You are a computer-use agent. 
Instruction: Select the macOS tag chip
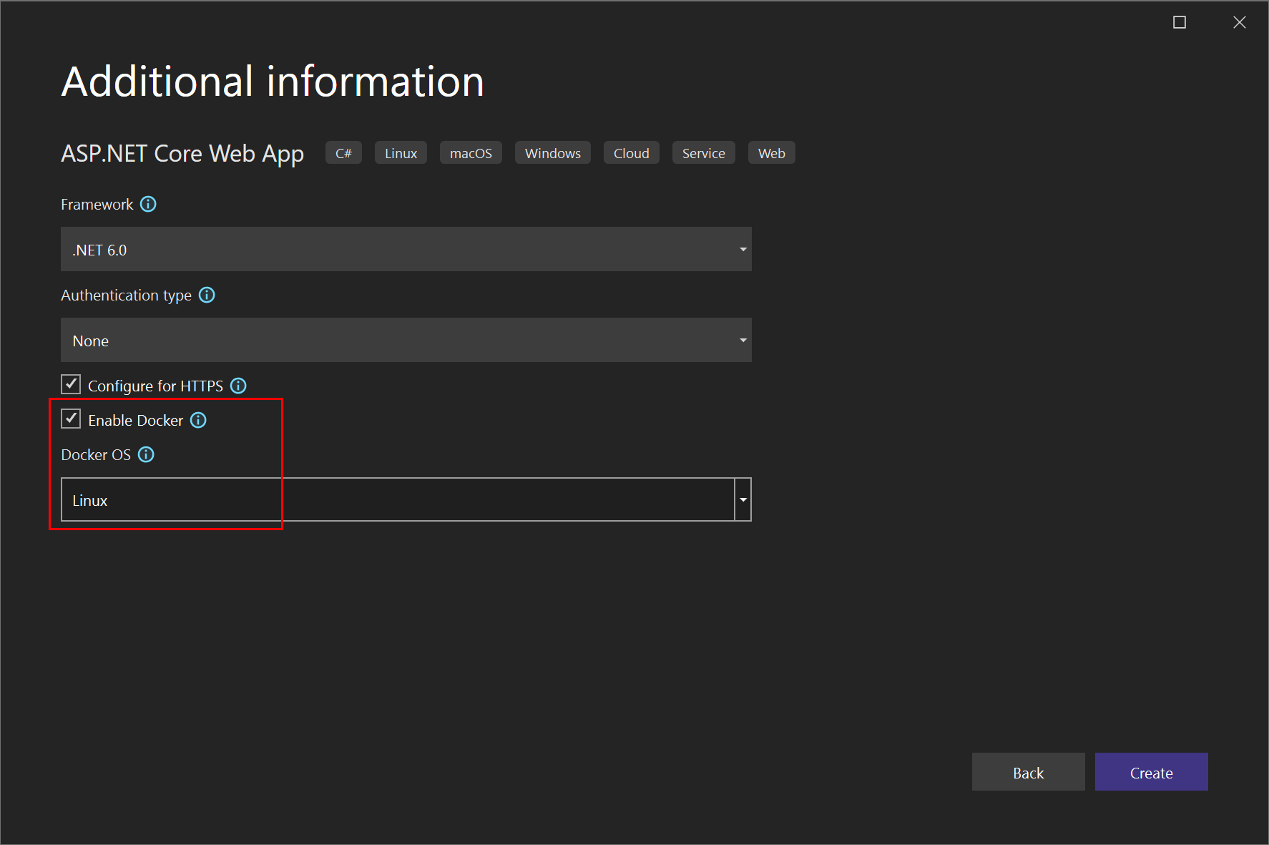point(471,152)
